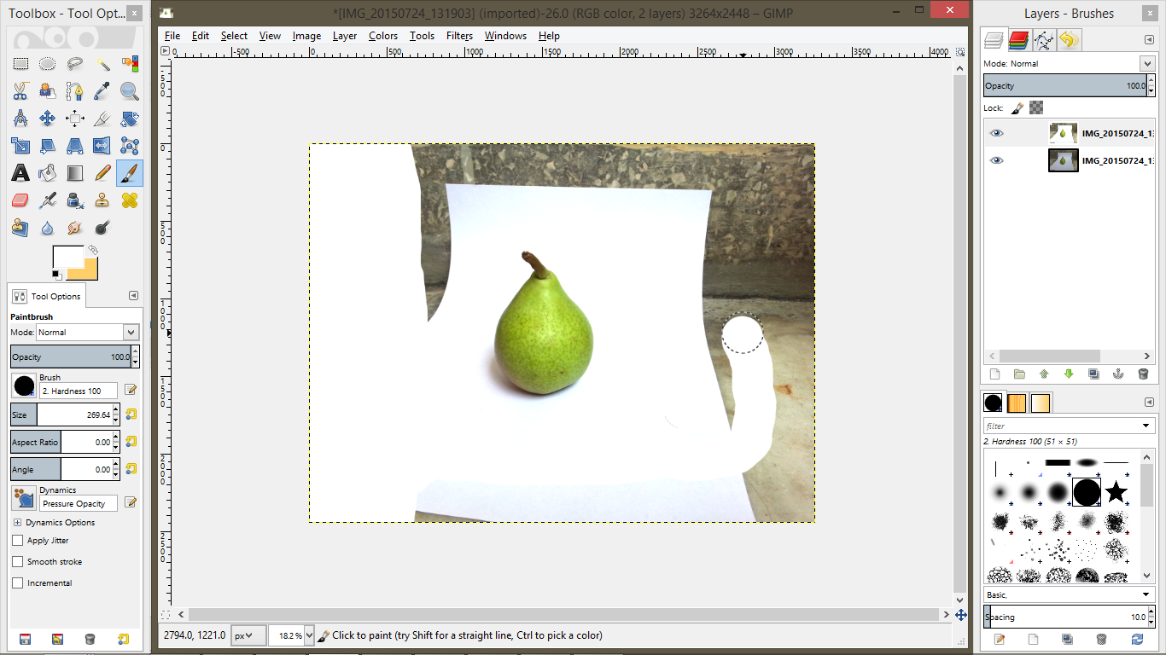
Task: Switch to the Channels dialog icon
Action: click(1019, 39)
